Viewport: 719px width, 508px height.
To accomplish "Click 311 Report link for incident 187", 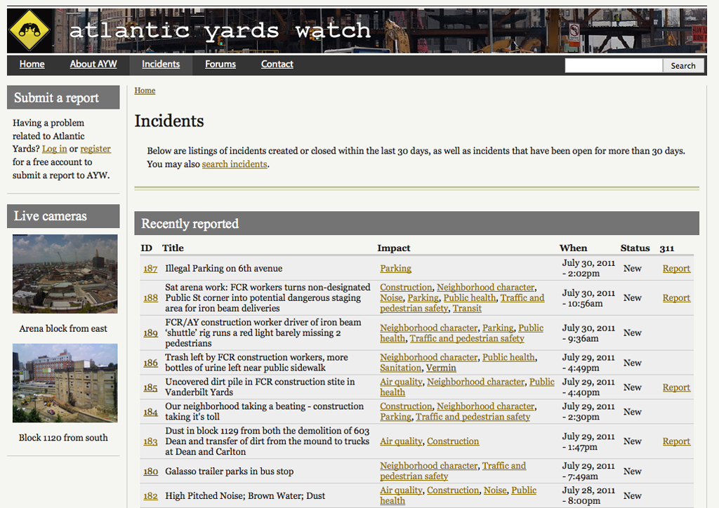I will point(676,269).
